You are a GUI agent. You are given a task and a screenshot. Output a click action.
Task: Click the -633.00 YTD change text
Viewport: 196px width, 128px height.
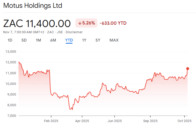[x=113, y=23]
